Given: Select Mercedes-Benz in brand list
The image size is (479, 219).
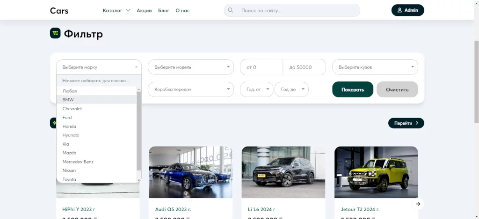Looking at the screenshot, I should 96,162.
